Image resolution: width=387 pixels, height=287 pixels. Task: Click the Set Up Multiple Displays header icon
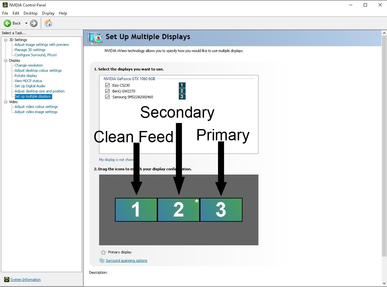(x=95, y=38)
